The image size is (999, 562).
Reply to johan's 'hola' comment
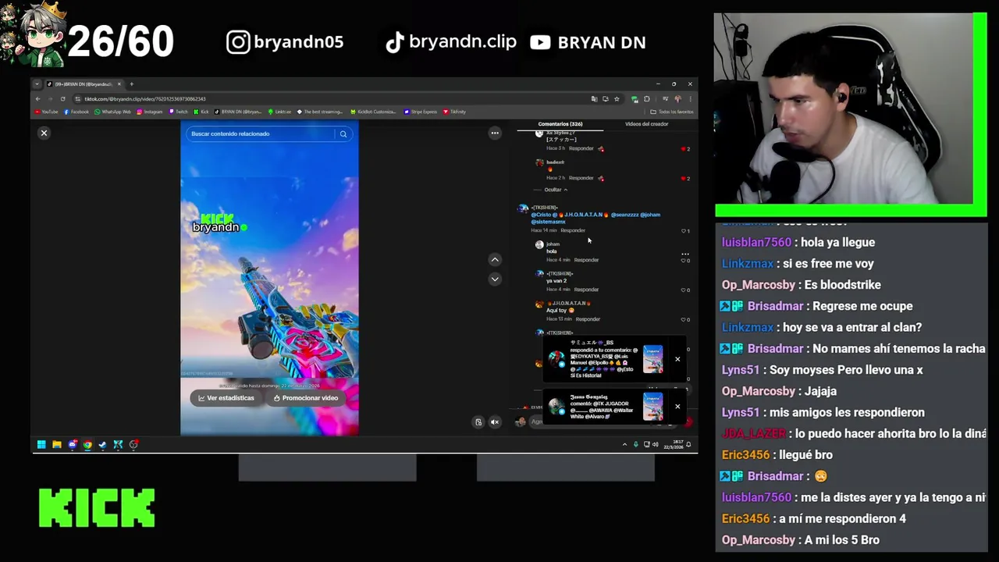tap(586, 260)
